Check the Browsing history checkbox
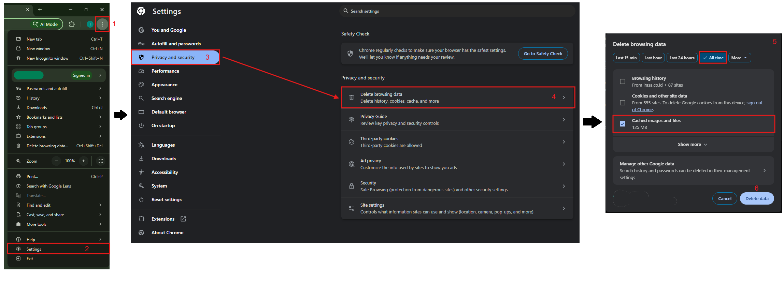 [x=623, y=81]
